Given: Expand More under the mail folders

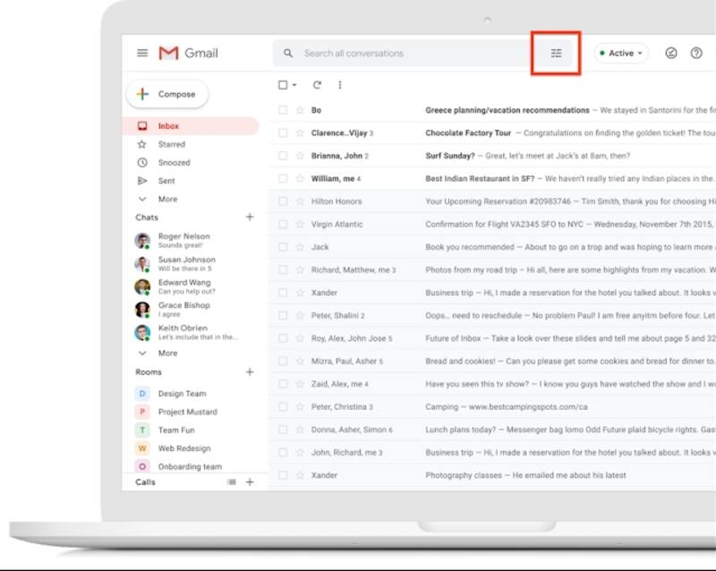Looking at the screenshot, I should (167, 200).
